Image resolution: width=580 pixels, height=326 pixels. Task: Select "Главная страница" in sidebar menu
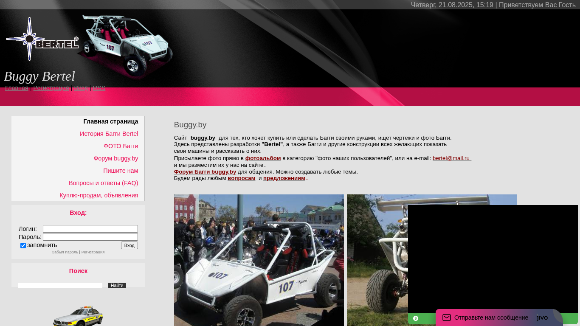click(x=111, y=121)
